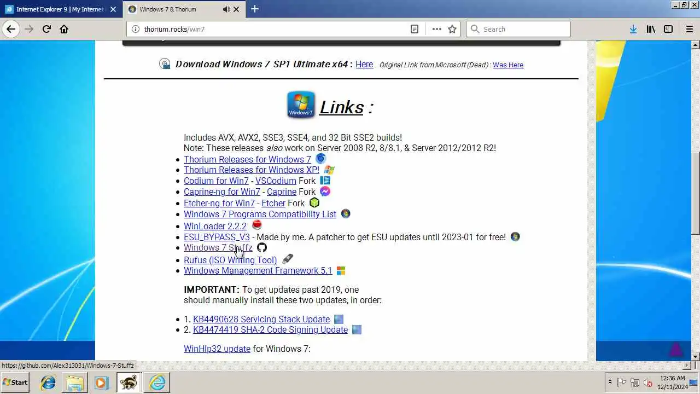The width and height of the screenshot is (700, 394).
Task: Open the Rufus (ISO Writing Tool) link
Action: (x=230, y=260)
